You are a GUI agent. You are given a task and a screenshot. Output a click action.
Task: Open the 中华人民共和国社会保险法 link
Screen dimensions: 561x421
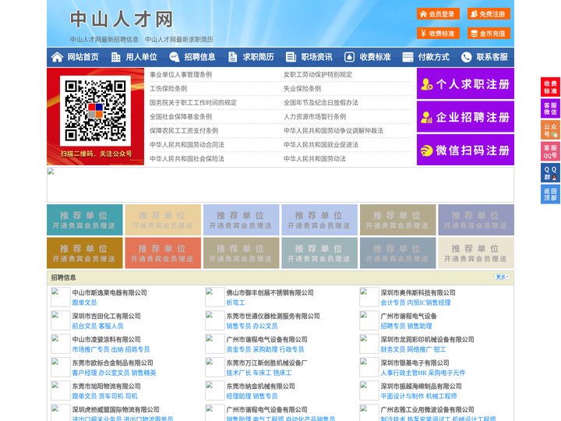(x=187, y=158)
